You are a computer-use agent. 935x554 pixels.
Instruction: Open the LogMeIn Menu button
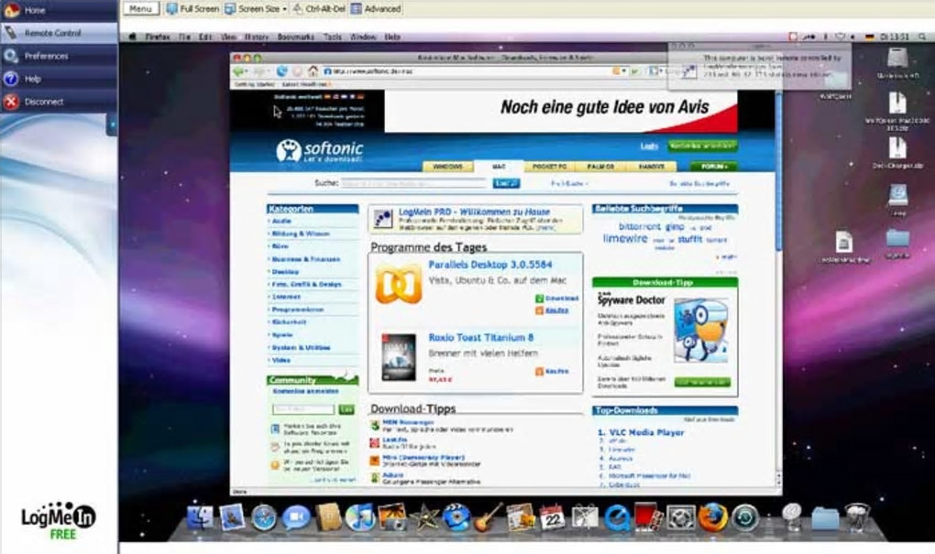pyautogui.click(x=141, y=8)
